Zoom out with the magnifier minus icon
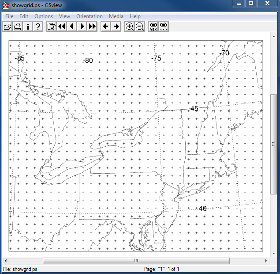 140,27
